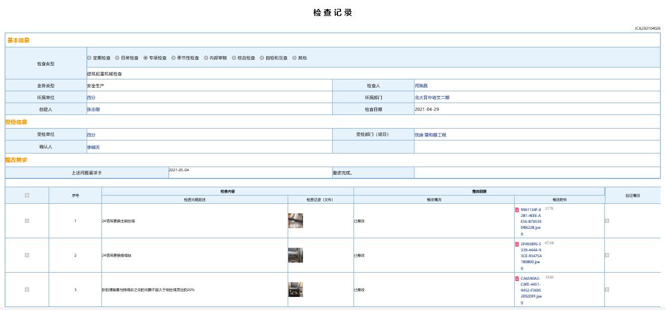Tick the select-all checkbox in table header
This screenshot has height=310, width=666.
click(27, 195)
